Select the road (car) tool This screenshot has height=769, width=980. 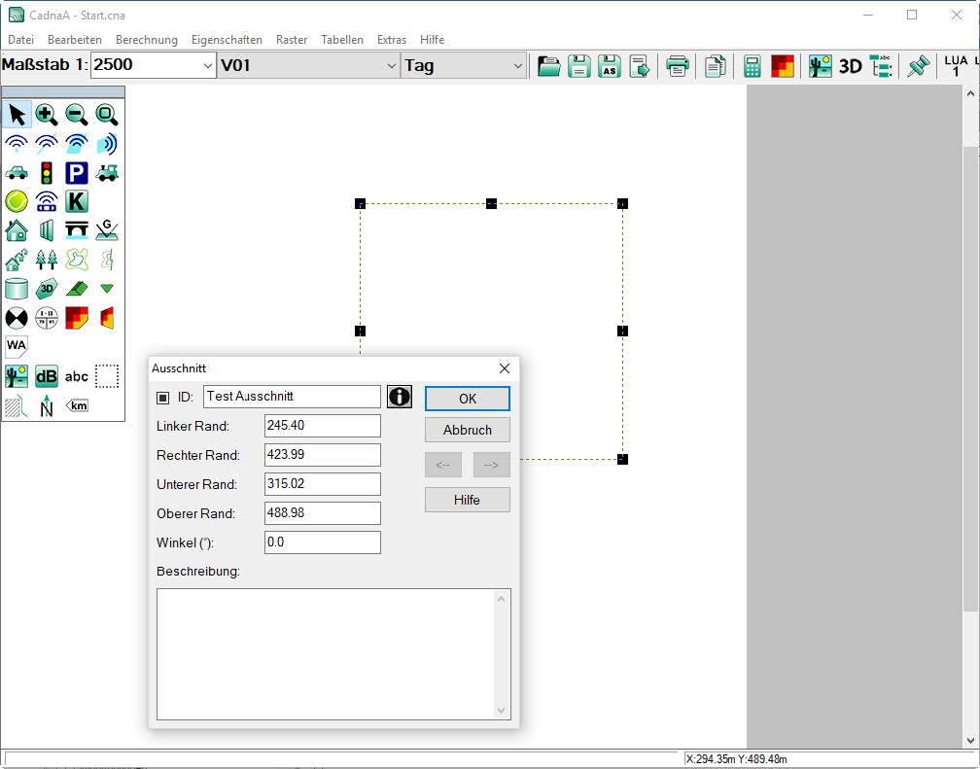[x=17, y=173]
